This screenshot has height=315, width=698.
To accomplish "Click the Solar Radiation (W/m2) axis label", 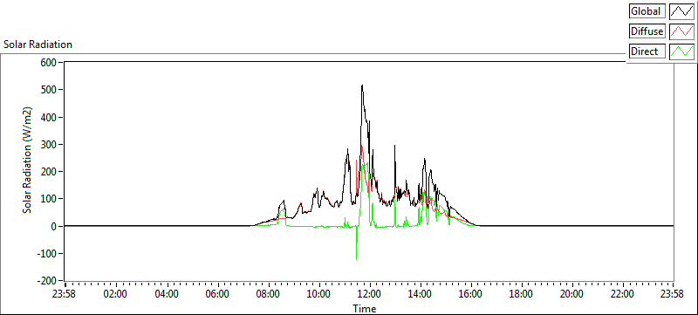I will (x=28, y=160).
